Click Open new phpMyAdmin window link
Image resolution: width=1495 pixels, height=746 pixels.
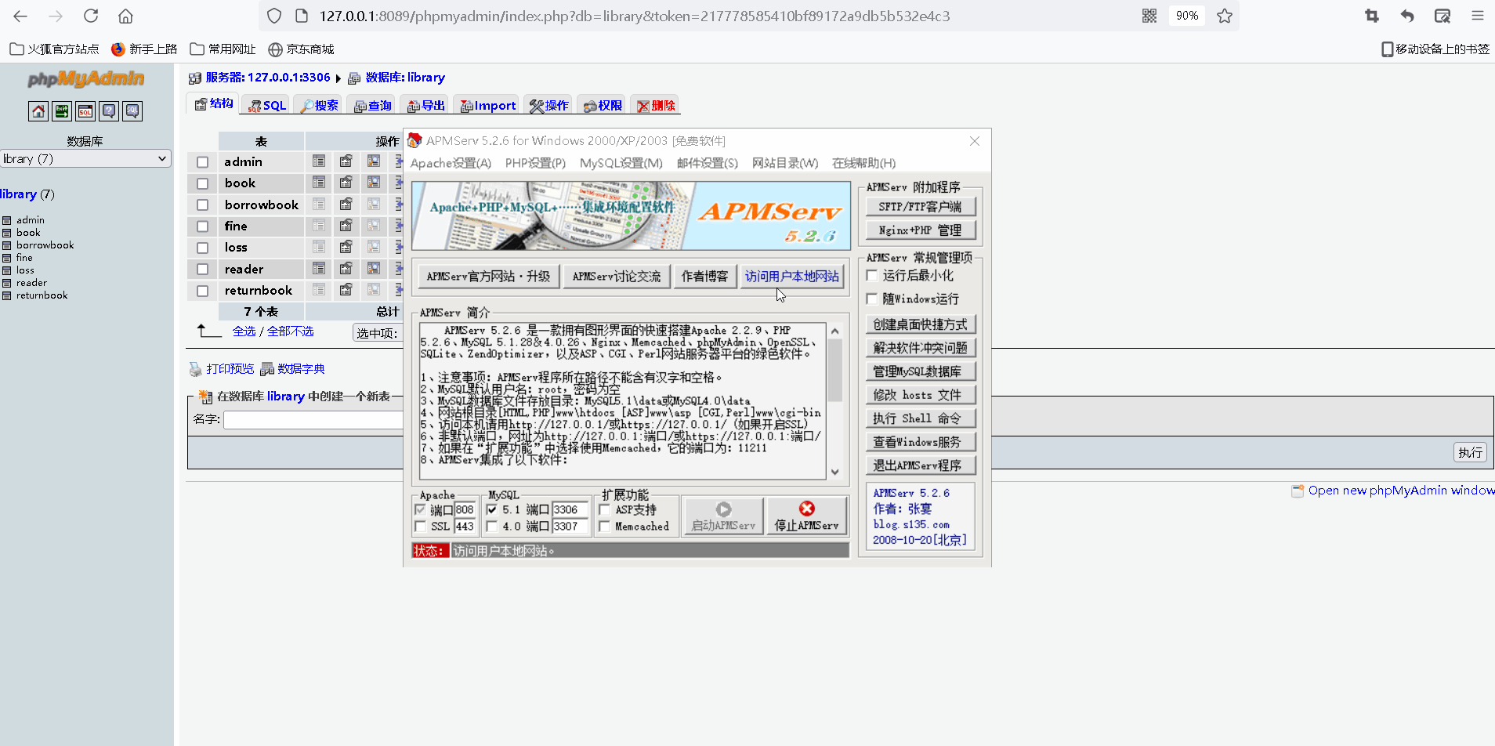click(1401, 491)
